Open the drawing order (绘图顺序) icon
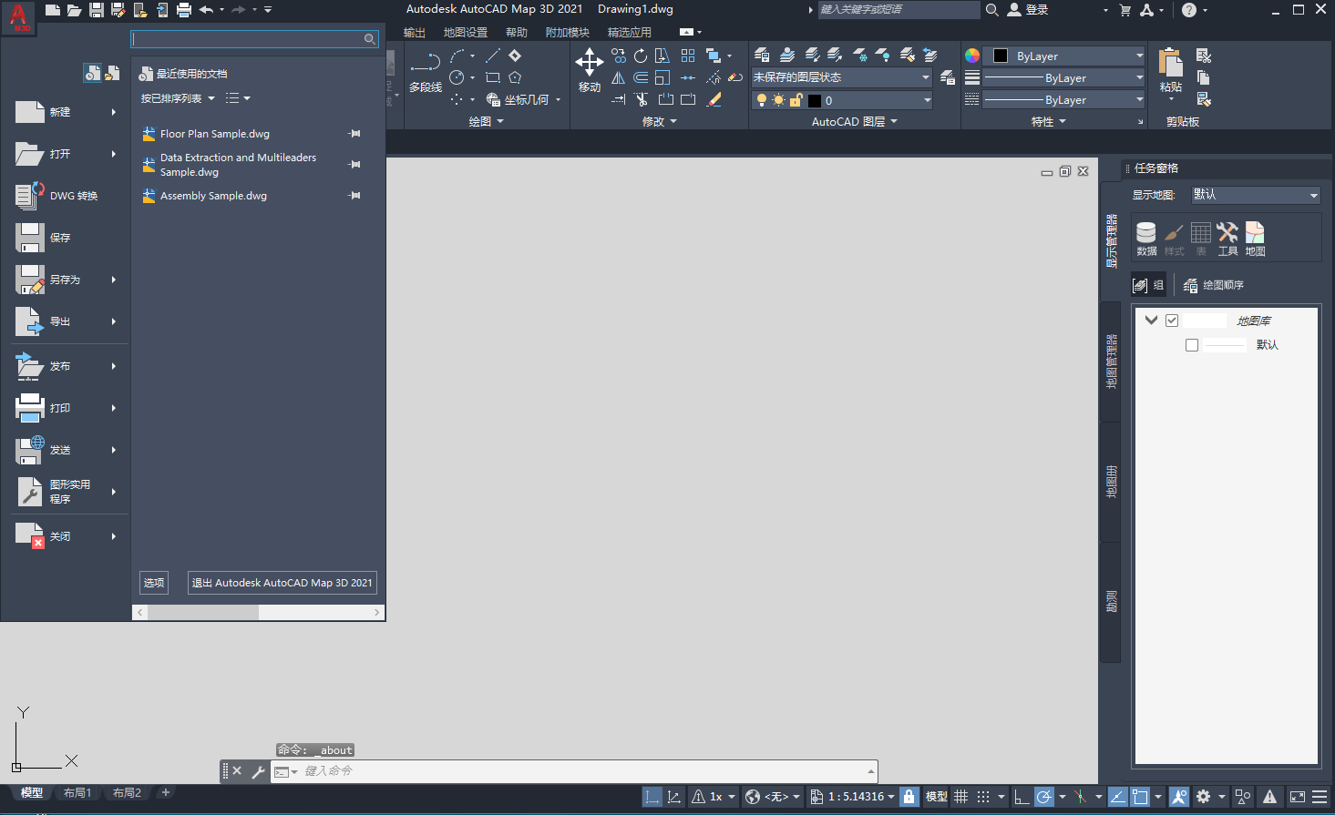The height and width of the screenshot is (815, 1335). click(x=1213, y=285)
